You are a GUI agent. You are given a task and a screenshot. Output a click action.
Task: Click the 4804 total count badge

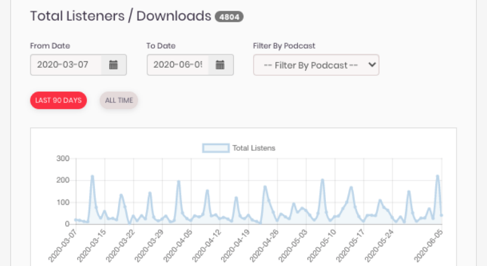pos(229,17)
